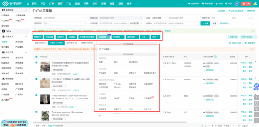259x127 pixels.
Task: Click the 免费培训 icon link in the top bar
Action: click(194, 4)
